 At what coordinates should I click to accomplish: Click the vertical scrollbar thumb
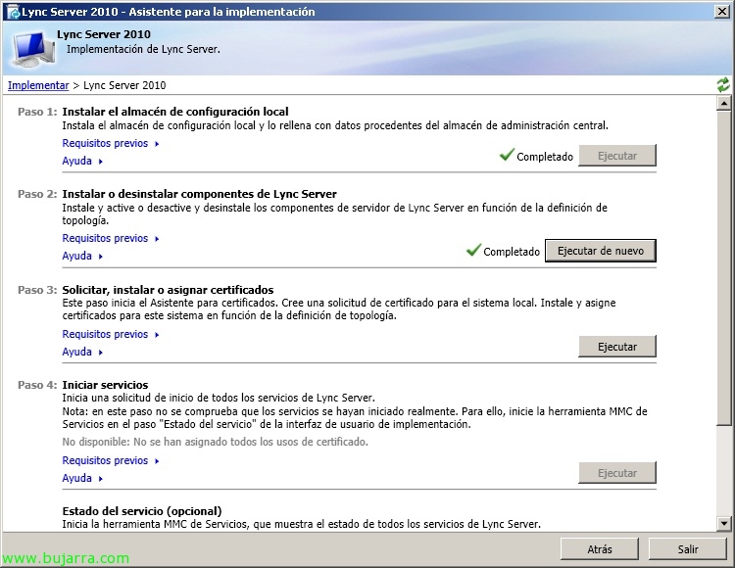pyautogui.click(x=724, y=268)
